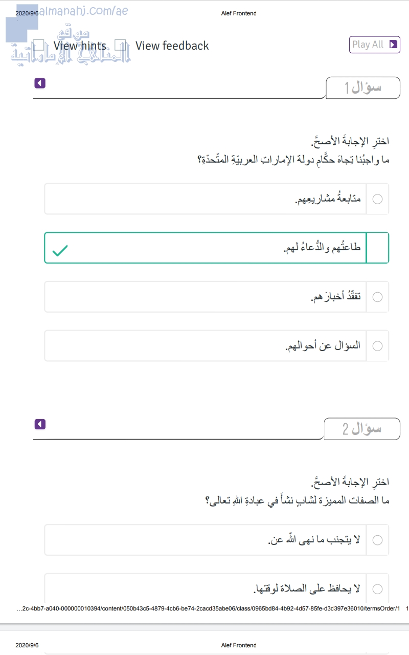The height and width of the screenshot is (655, 409).
Task: Click the green checkmark on the correct answer
Action: point(60,251)
